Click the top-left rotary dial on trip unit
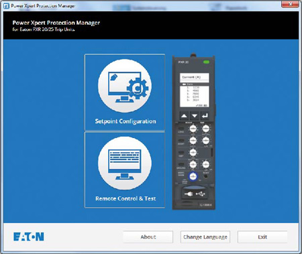This screenshot has height=254, width=302. point(193,129)
